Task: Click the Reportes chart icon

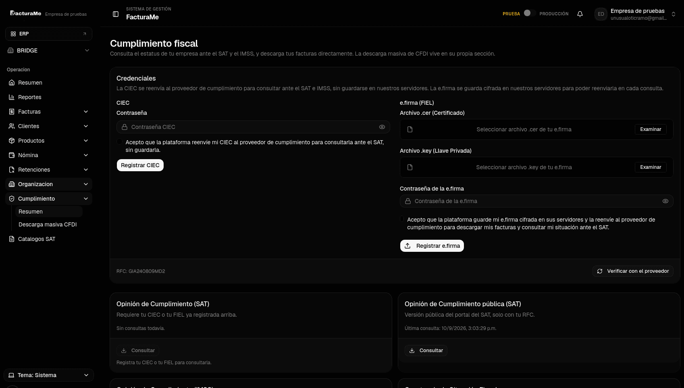Action: click(12, 97)
